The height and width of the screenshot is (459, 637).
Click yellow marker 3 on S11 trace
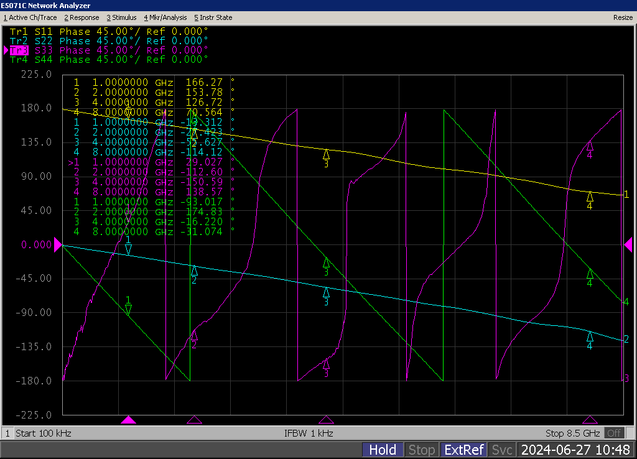click(326, 154)
